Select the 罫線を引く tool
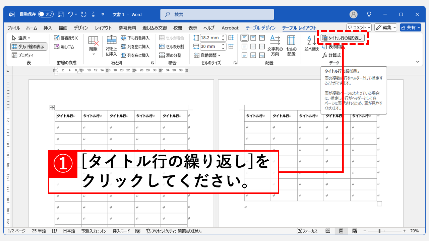This screenshot has width=429, height=241. coord(66,38)
